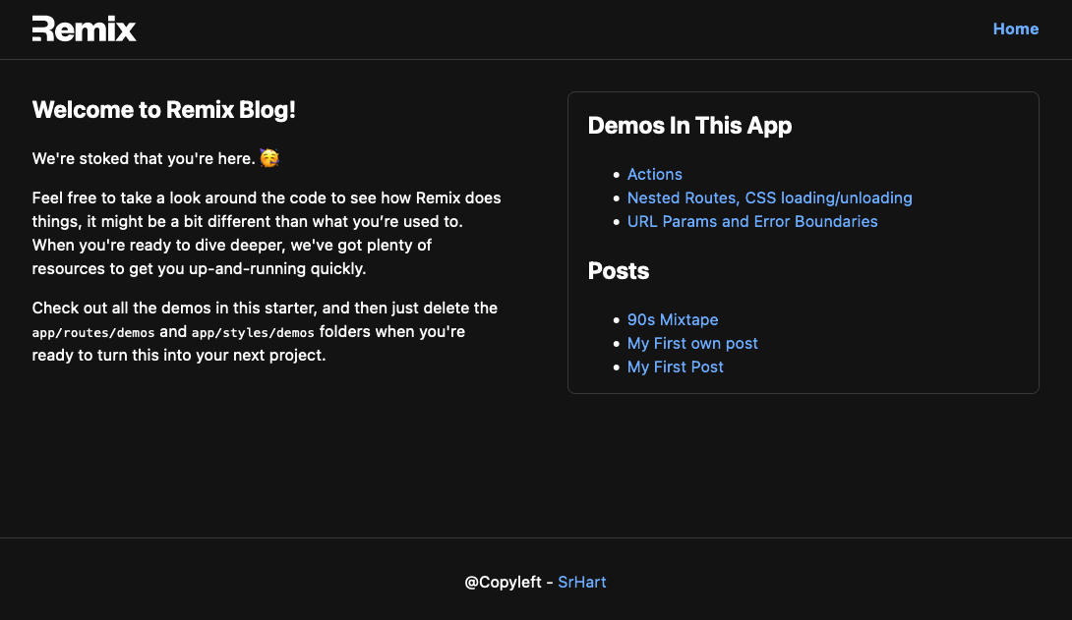Click the Welcome to Remix Blog! heading
1072x620 pixels.
click(x=163, y=110)
